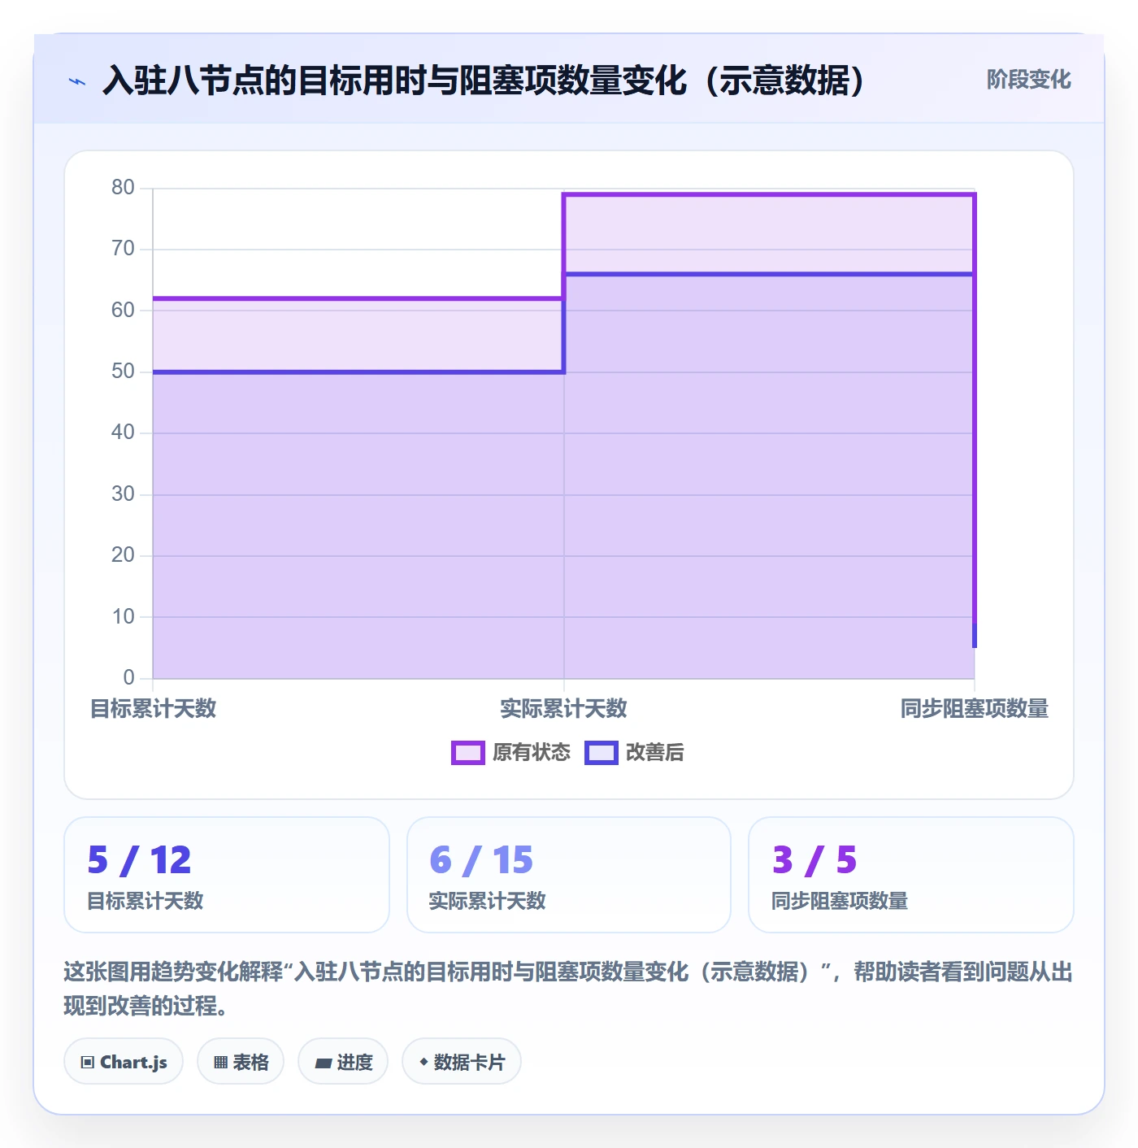Viewport: 1138px width, 1148px height.
Task: Click the blue 改善后 legend swatch
Action: point(602,753)
